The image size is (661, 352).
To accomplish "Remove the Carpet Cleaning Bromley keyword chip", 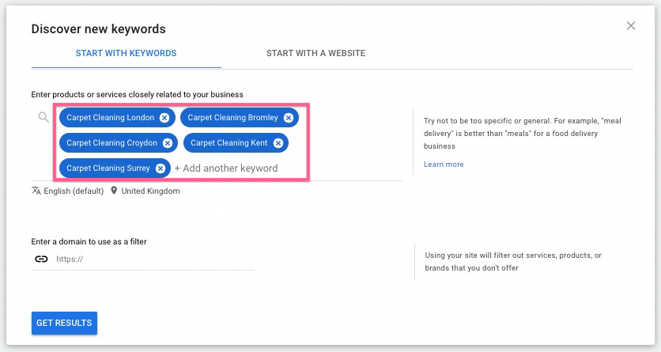I will tap(289, 118).
